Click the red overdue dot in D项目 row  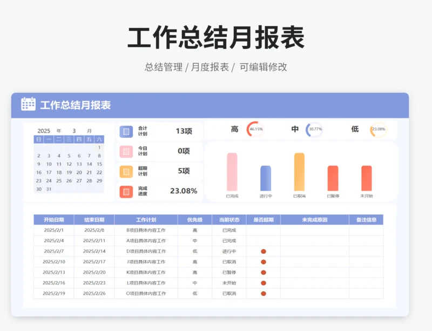pos(264,251)
